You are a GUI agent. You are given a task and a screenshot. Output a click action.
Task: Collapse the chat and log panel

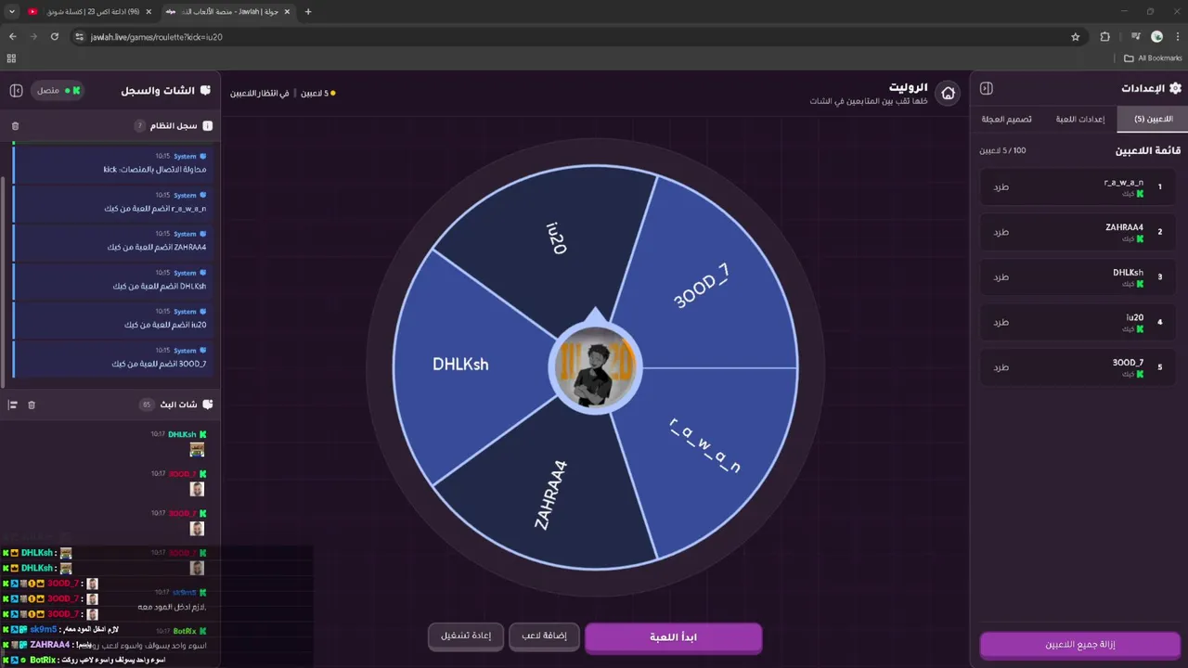16,90
